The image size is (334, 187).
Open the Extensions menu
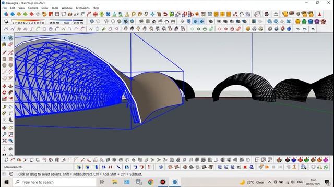[x=82, y=8]
